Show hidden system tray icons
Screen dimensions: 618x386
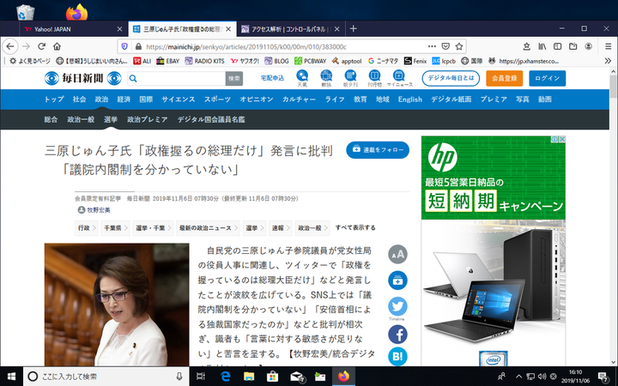(518, 377)
